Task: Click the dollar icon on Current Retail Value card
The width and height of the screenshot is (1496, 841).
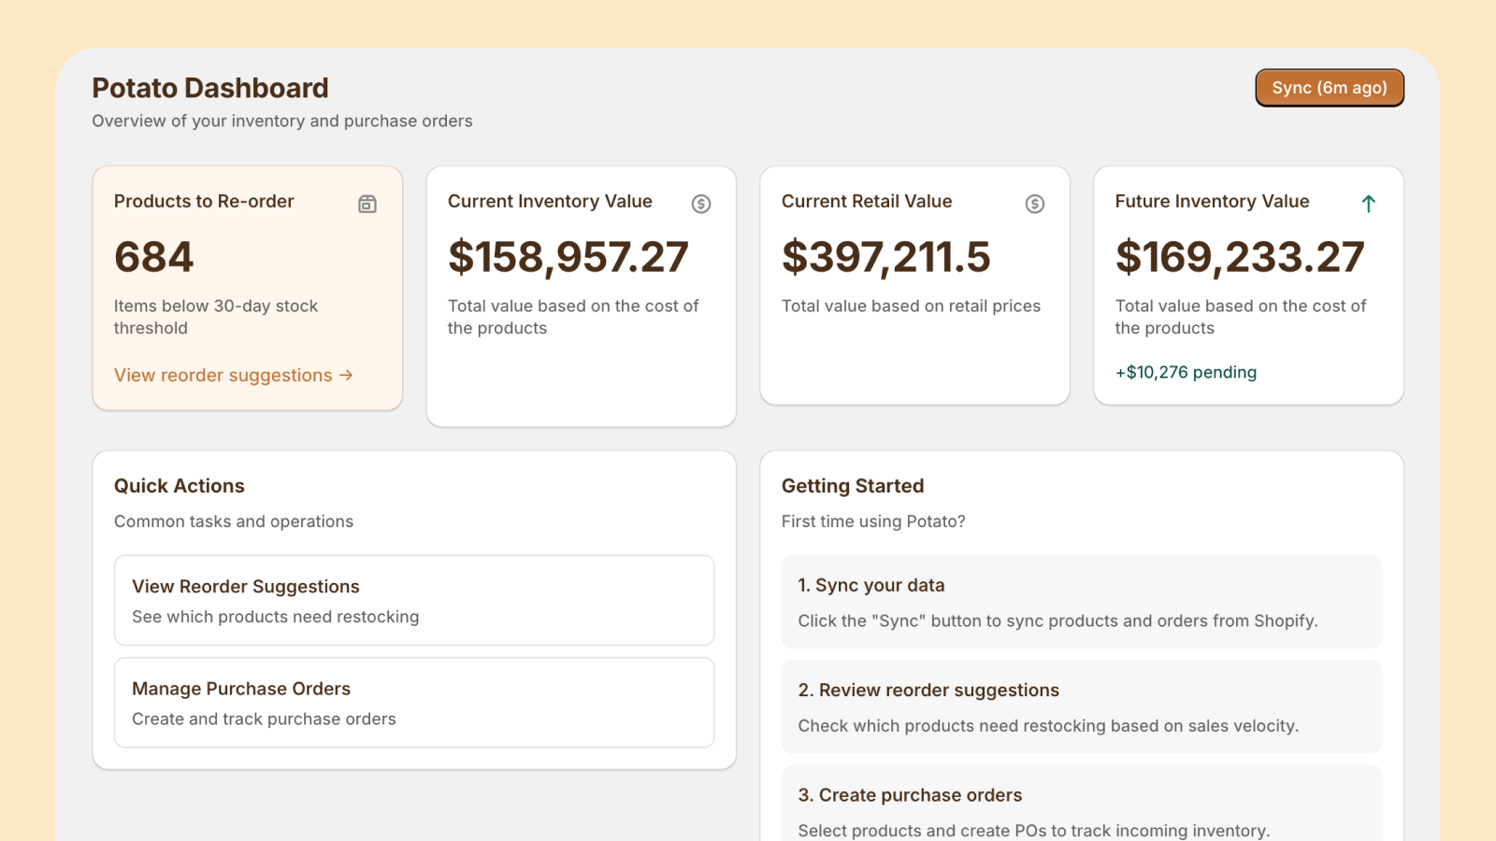Action: [1035, 204]
